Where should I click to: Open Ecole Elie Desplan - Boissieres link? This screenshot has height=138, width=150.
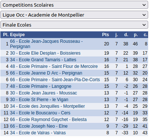click(45, 53)
